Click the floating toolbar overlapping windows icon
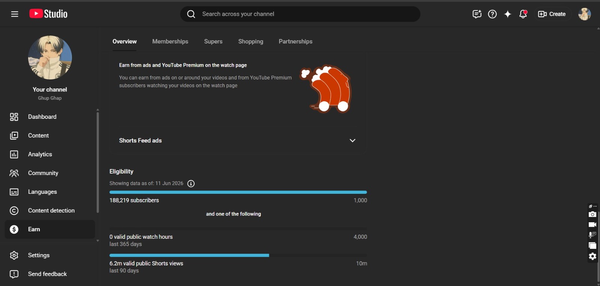Image resolution: width=600 pixels, height=286 pixels. pyautogui.click(x=592, y=246)
